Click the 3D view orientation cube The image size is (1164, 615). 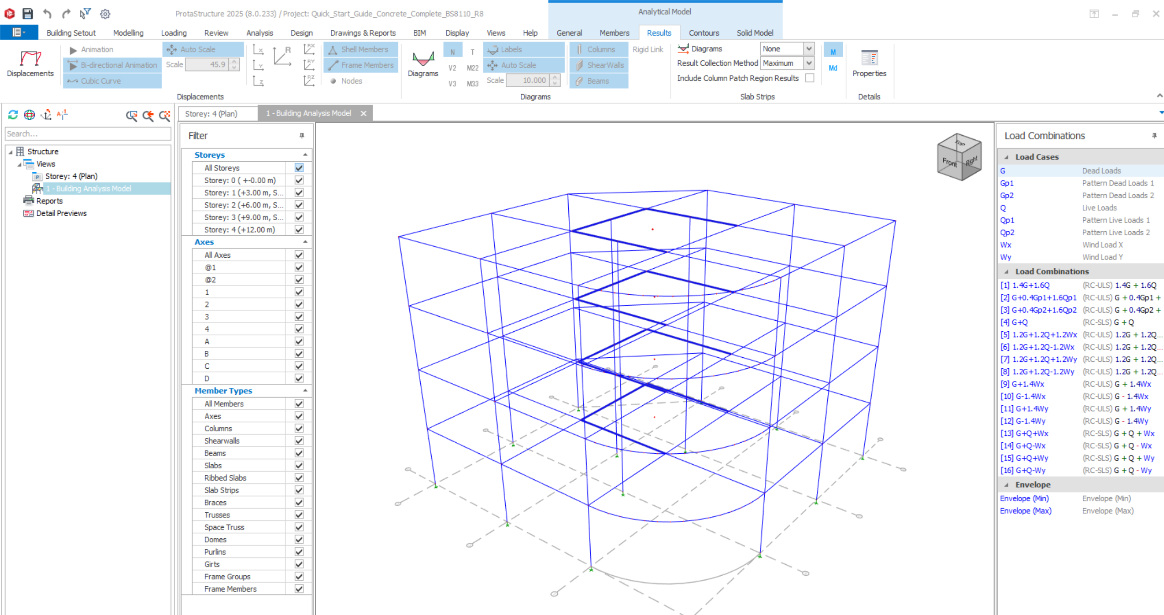click(x=959, y=157)
